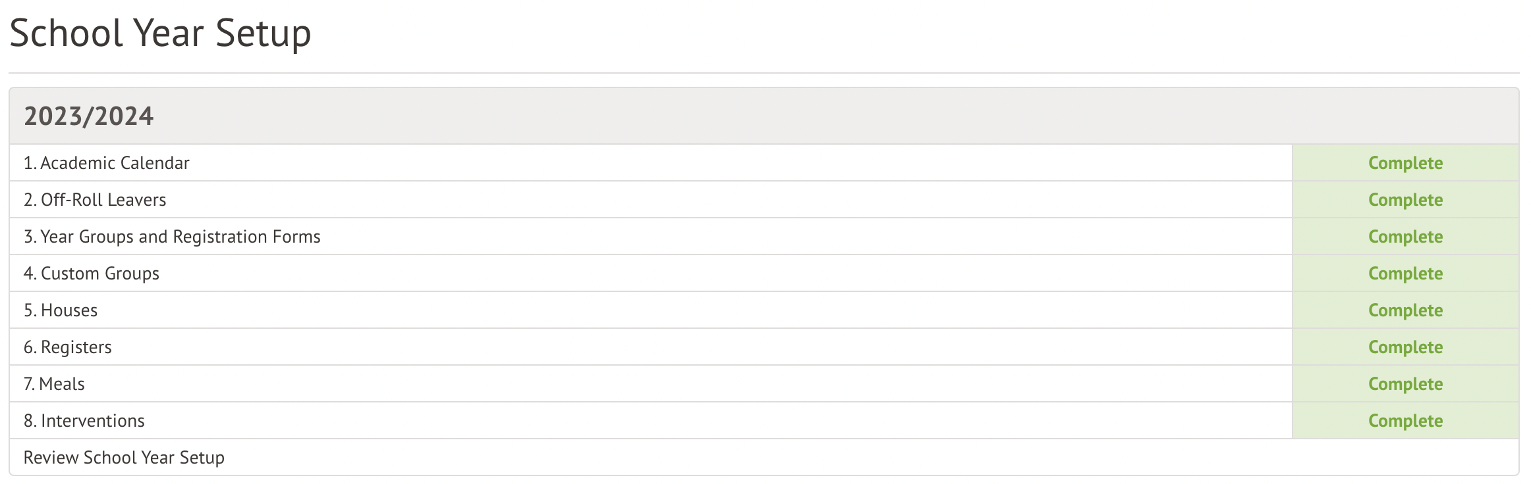Open the Academic Calendar setup step

[x=107, y=163]
